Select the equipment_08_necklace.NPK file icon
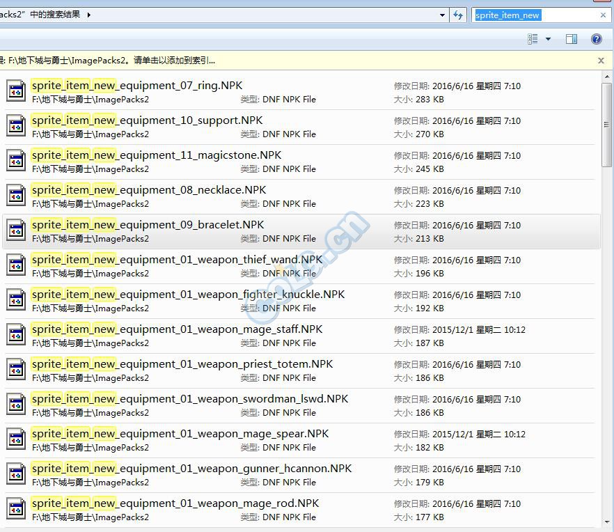 (x=16, y=196)
